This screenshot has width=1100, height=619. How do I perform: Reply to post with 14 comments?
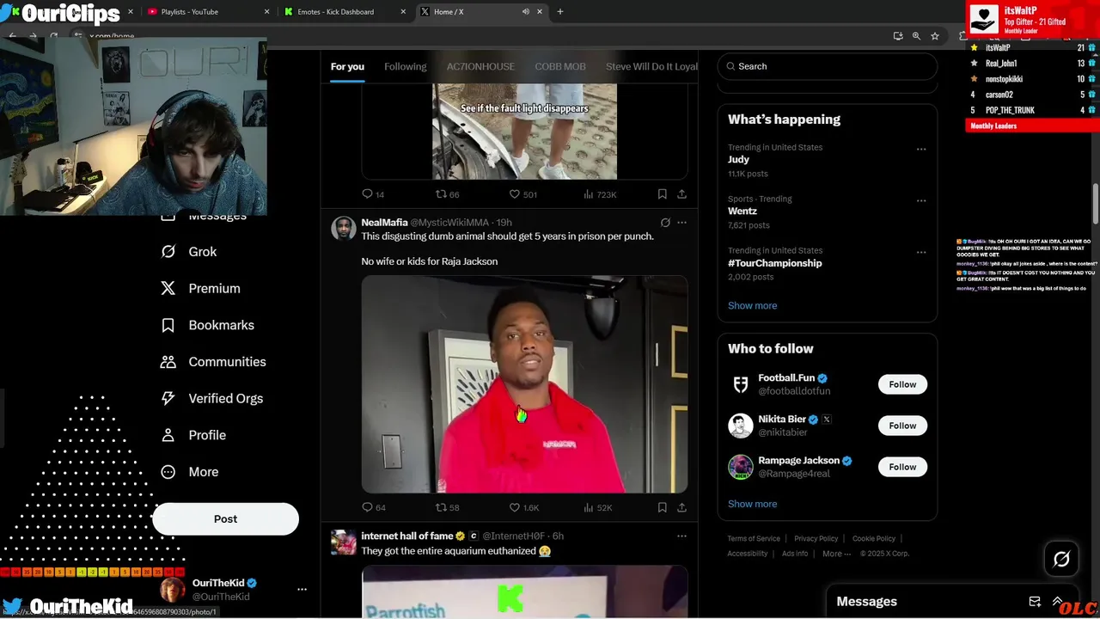point(373,194)
